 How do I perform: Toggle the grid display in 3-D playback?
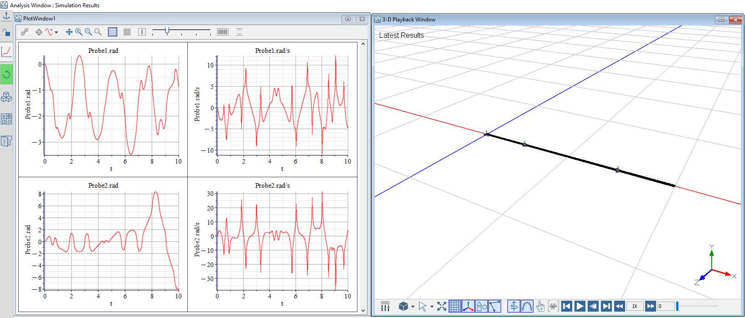pos(455,306)
